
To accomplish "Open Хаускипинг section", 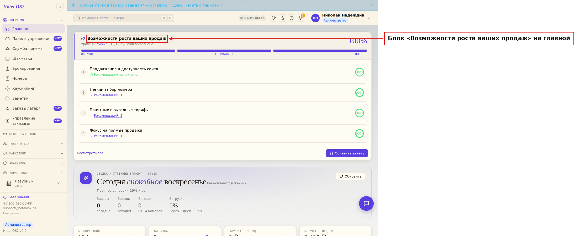I will [x=33, y=88].
